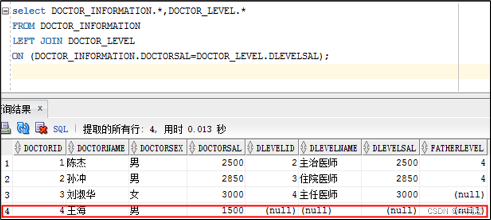Sort by the DLEVELSAL column header

(391, 148)
